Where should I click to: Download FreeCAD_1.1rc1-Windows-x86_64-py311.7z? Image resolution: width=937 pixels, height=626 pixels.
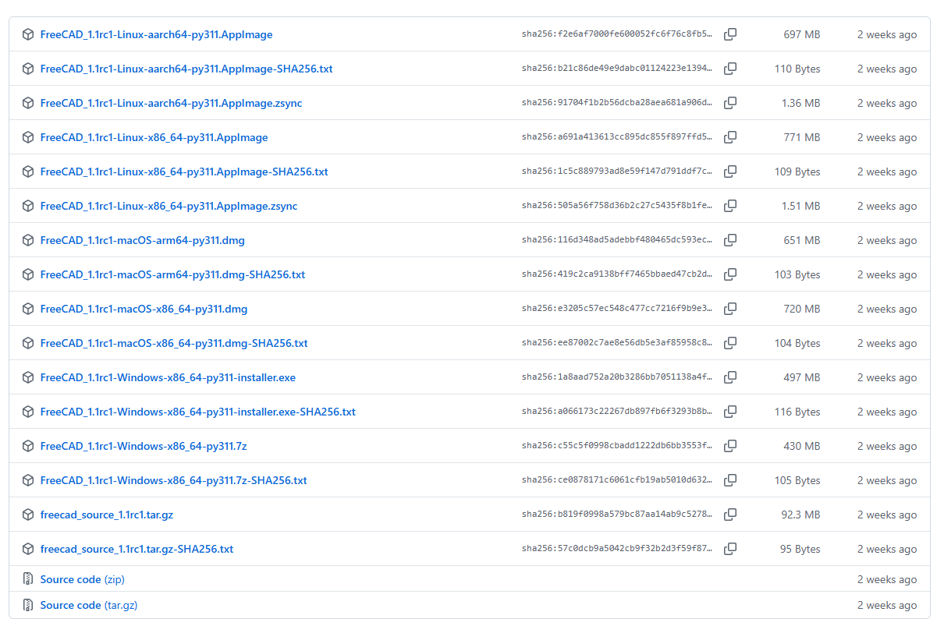coord(144,446)
